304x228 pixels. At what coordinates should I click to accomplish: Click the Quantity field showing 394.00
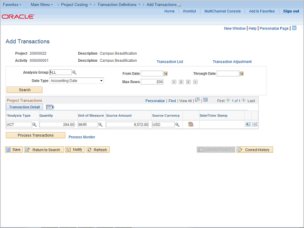click(x=57, y=124)
